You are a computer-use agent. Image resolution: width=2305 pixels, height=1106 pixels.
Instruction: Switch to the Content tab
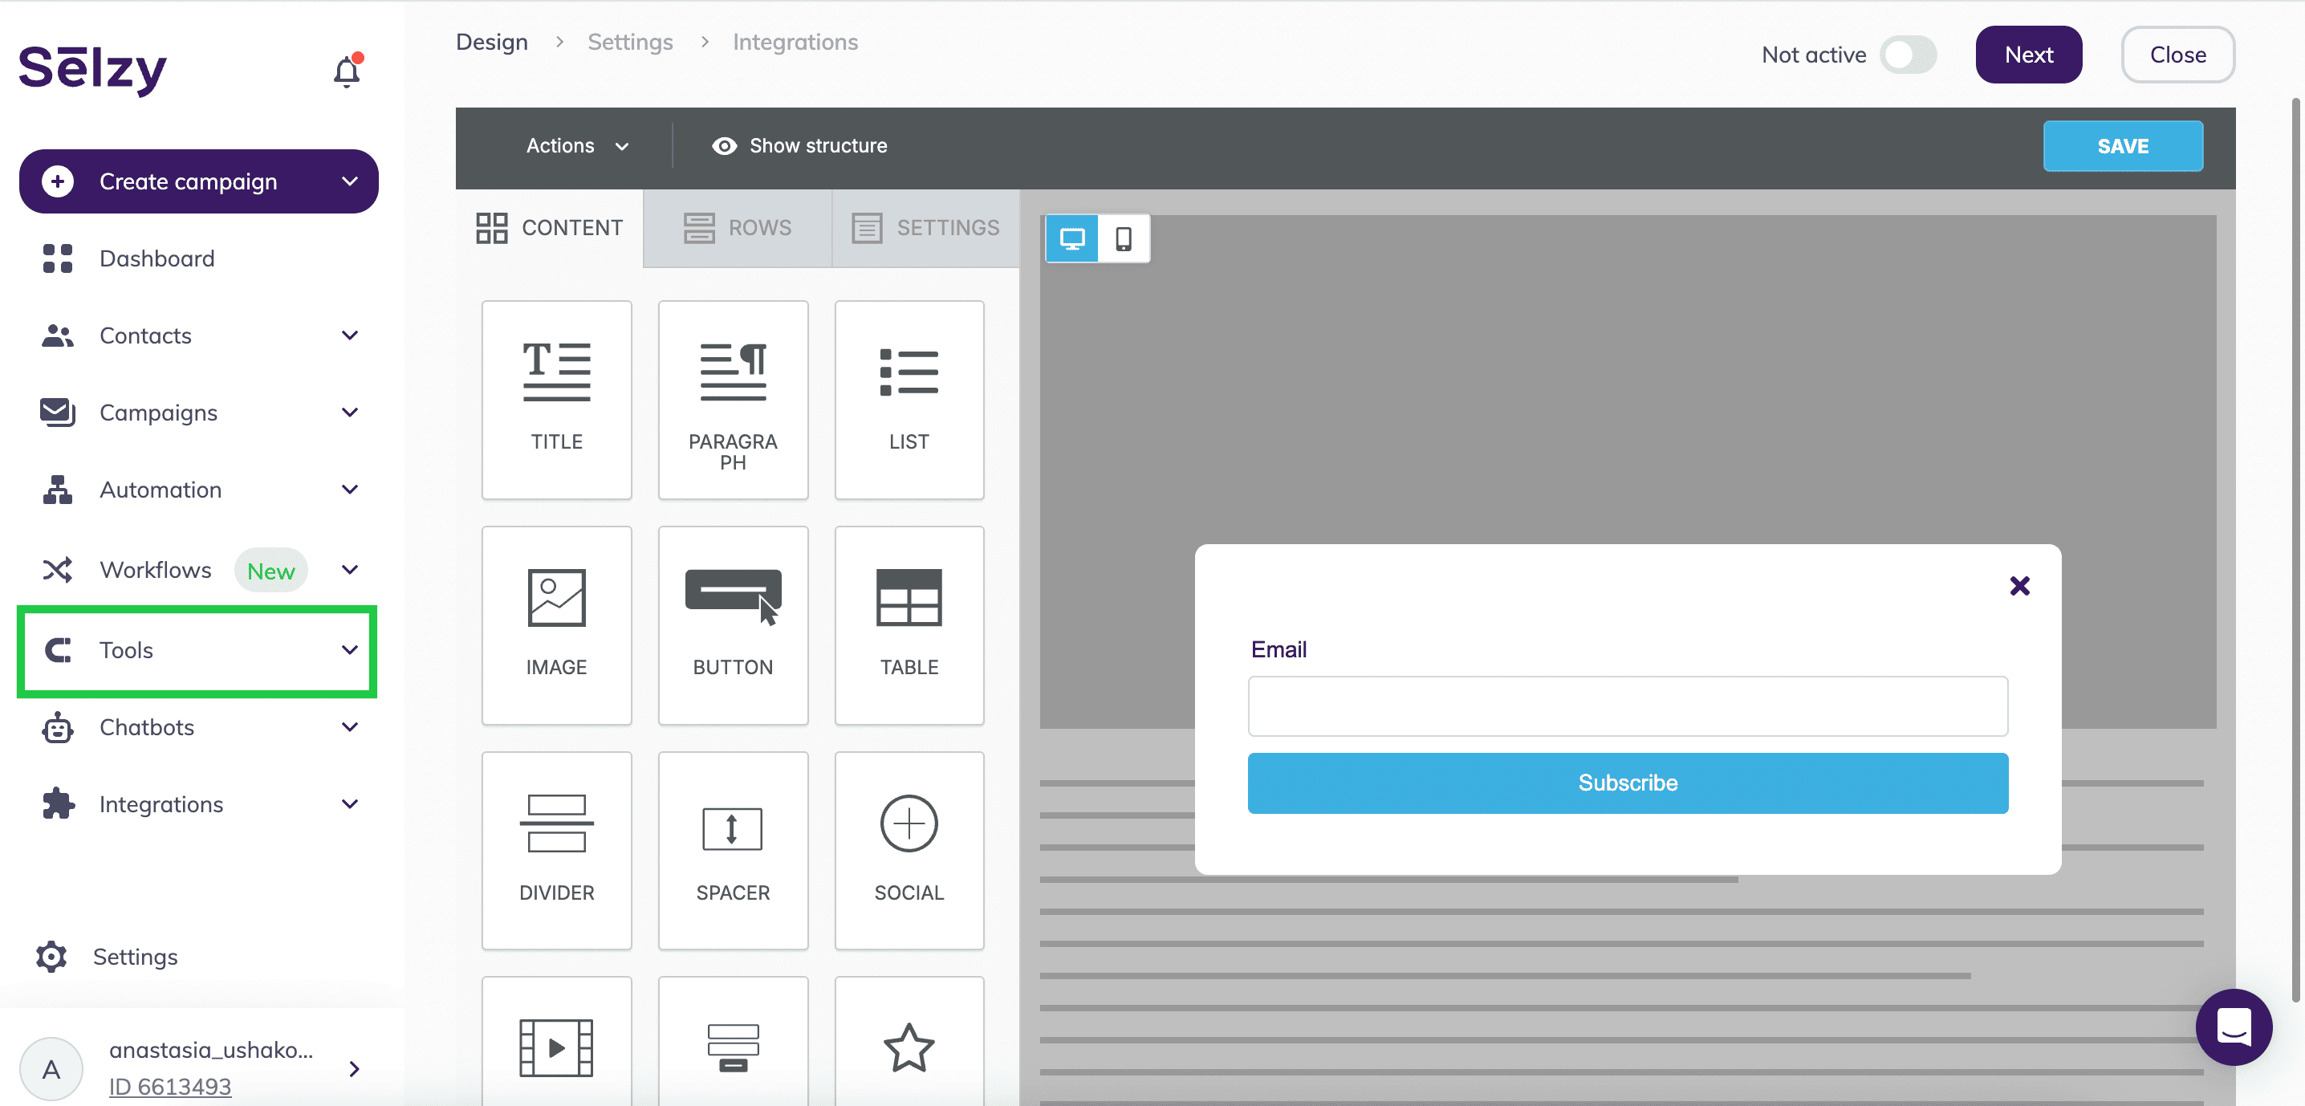(x=550, y=228)
